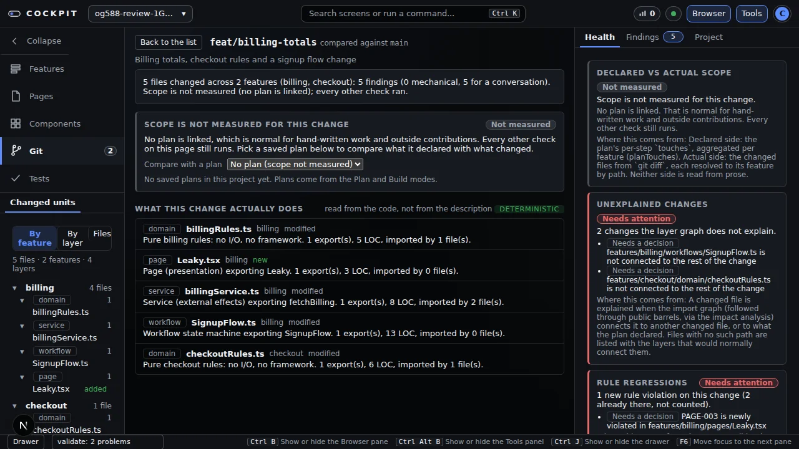Select SignupFlow.ts in the sidebar tree
The height and width of the screenshot is (449, 799).
(x=60, y=364)
